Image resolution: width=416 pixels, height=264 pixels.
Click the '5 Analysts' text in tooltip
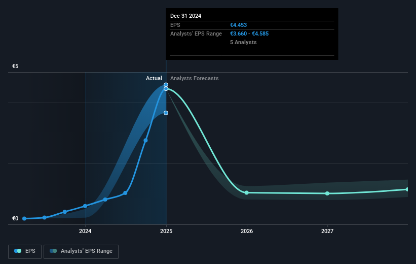pyautogui.click(x=243, y=42)
